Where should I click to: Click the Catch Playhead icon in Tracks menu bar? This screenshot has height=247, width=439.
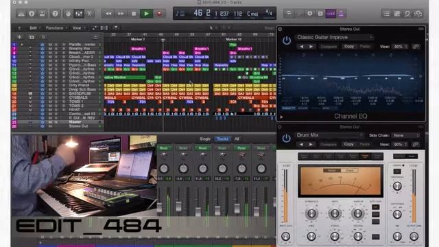(116, 27)
